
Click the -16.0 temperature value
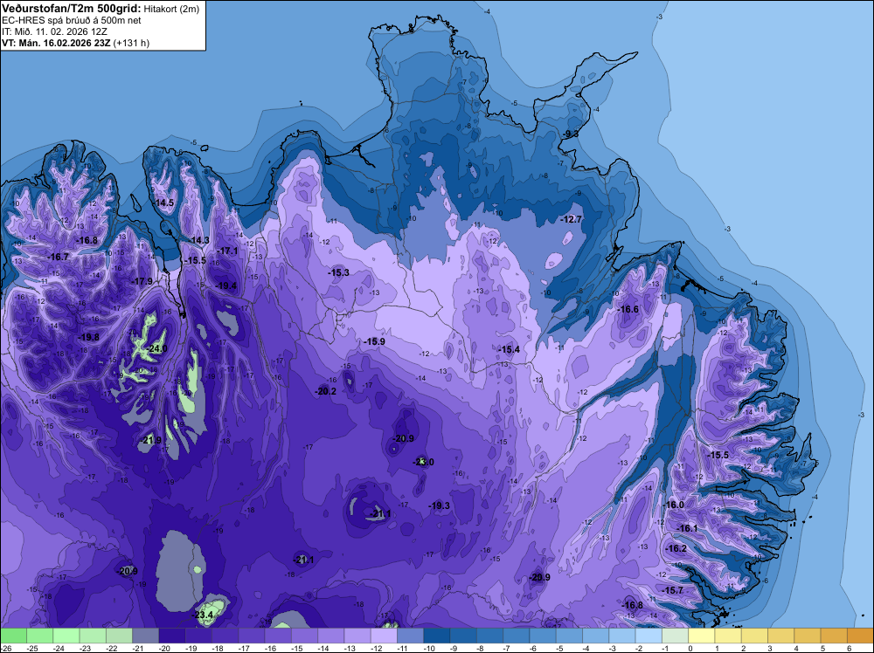(x=674, y=505)
